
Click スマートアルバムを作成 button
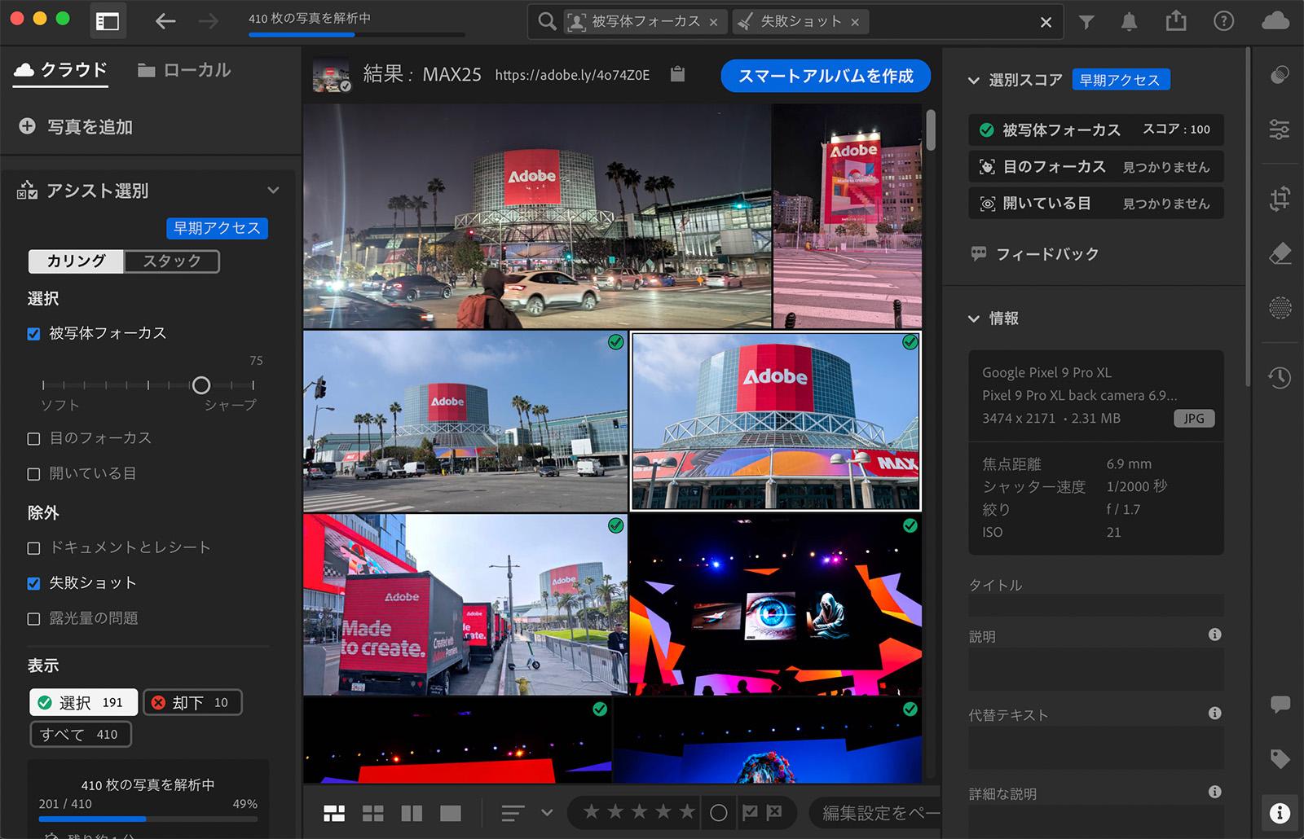point(825,75)
